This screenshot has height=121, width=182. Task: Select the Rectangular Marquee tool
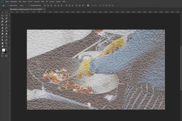6,12
